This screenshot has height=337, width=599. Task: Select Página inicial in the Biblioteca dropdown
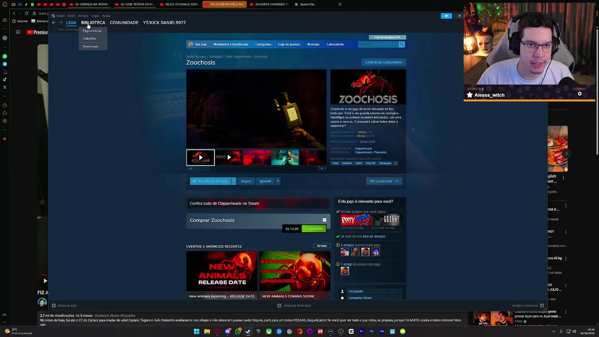[x=92, y=31]
